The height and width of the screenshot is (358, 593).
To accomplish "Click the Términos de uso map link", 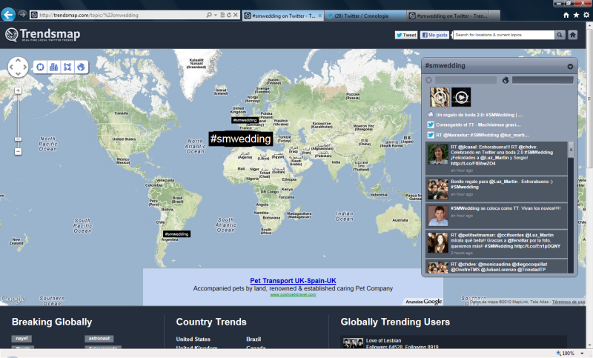I will pos(568,302).
